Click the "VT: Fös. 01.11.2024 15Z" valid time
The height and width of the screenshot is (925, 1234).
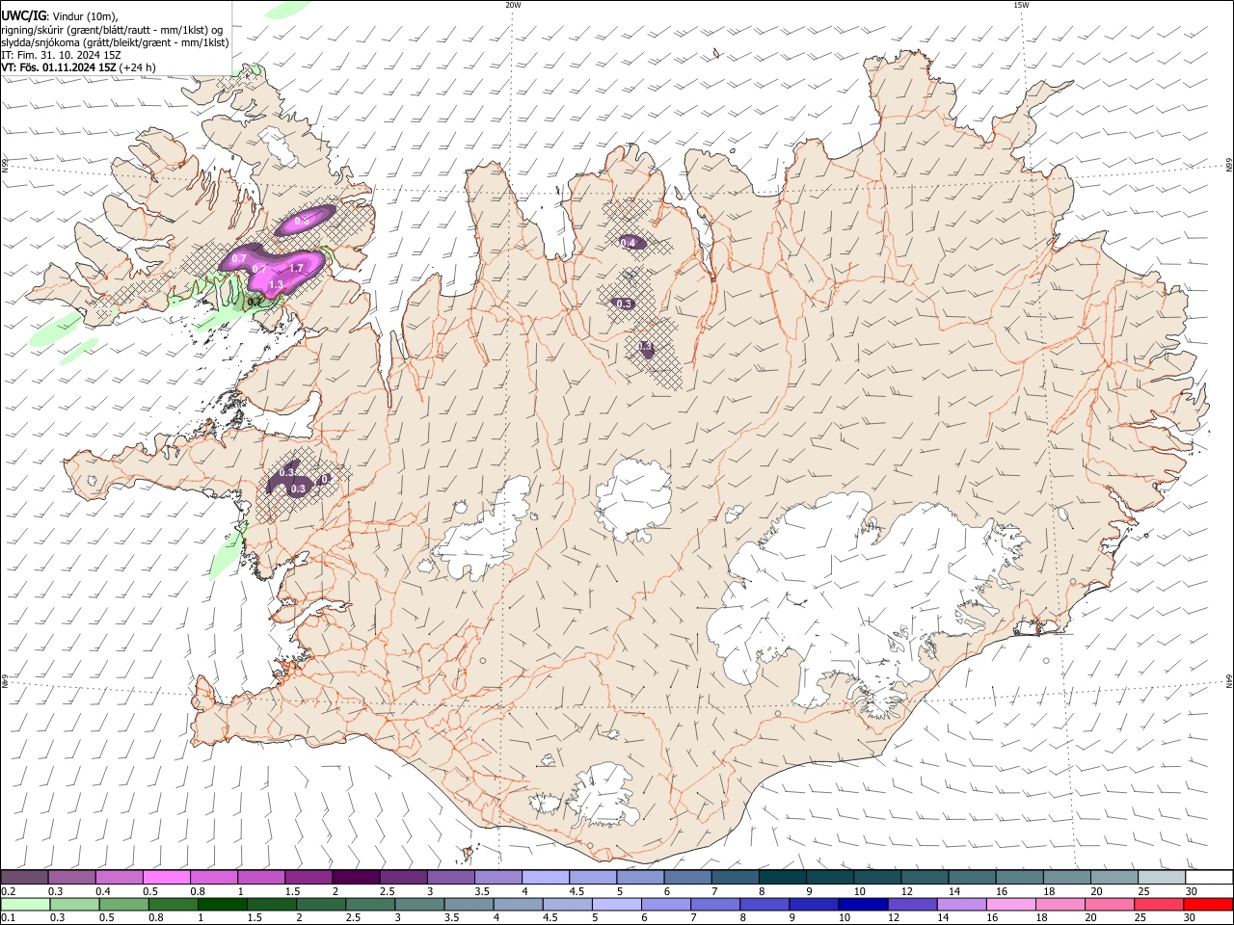(59, 67)
